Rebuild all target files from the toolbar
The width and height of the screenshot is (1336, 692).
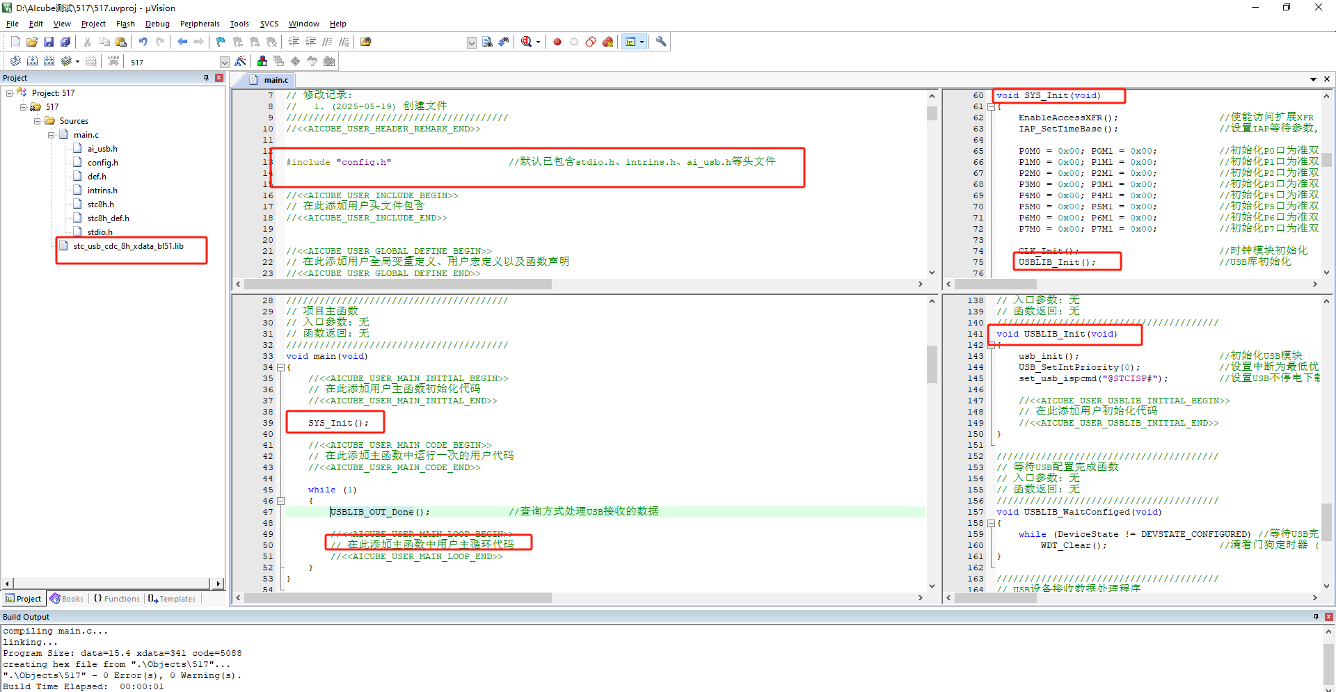[49, 61]
